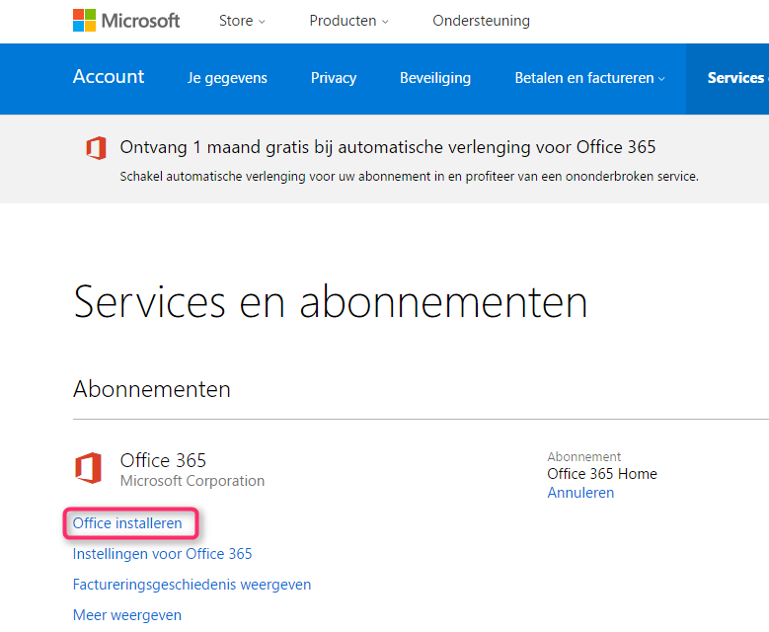Click the small 'Abonnement' label above Office 365 Home
Viewport: 769px width, 632px height.
[x=584, y=457]
